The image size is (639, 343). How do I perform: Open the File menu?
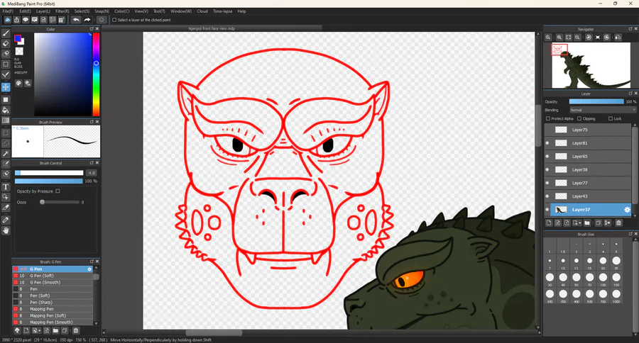(8, 11)
